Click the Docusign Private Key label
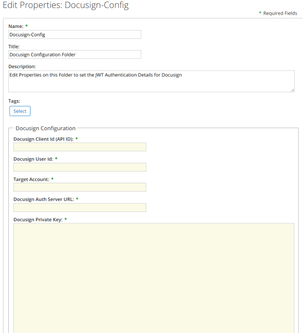Viewport: 303px width, 333px height. [38, 219]
